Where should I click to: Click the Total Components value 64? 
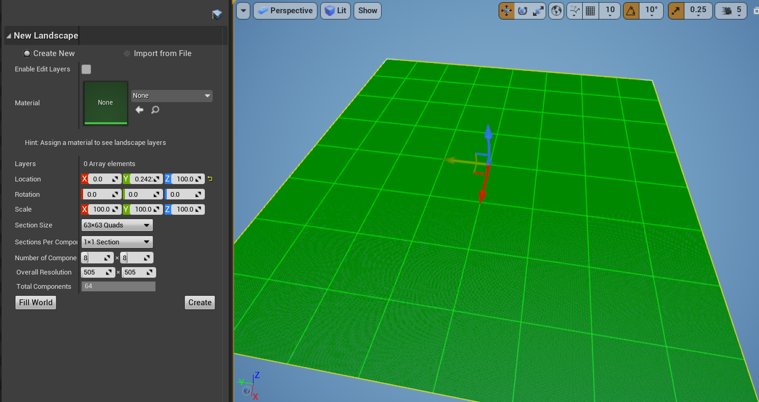pyautogui.click(x=119, y=287)
